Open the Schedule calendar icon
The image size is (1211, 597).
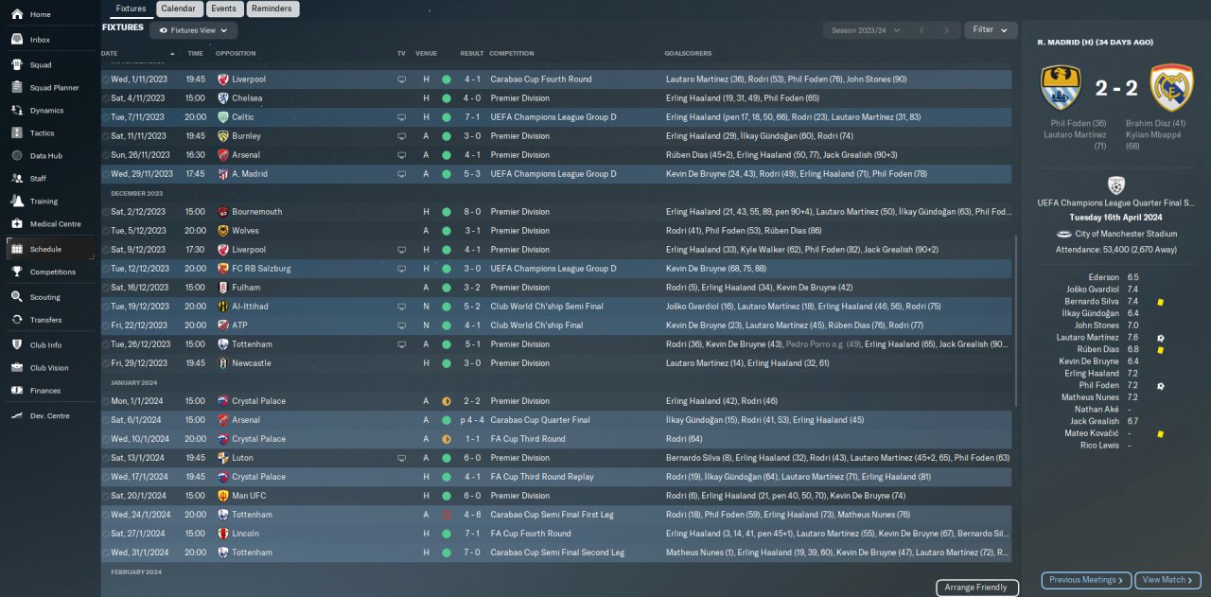16,249
